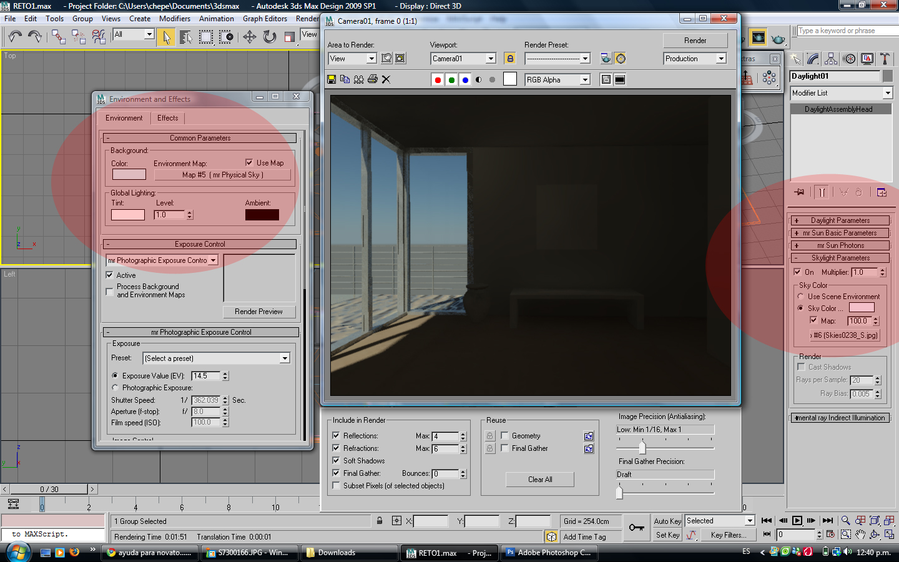Click the Undo arrow in main toolbar

coord(15,37)
